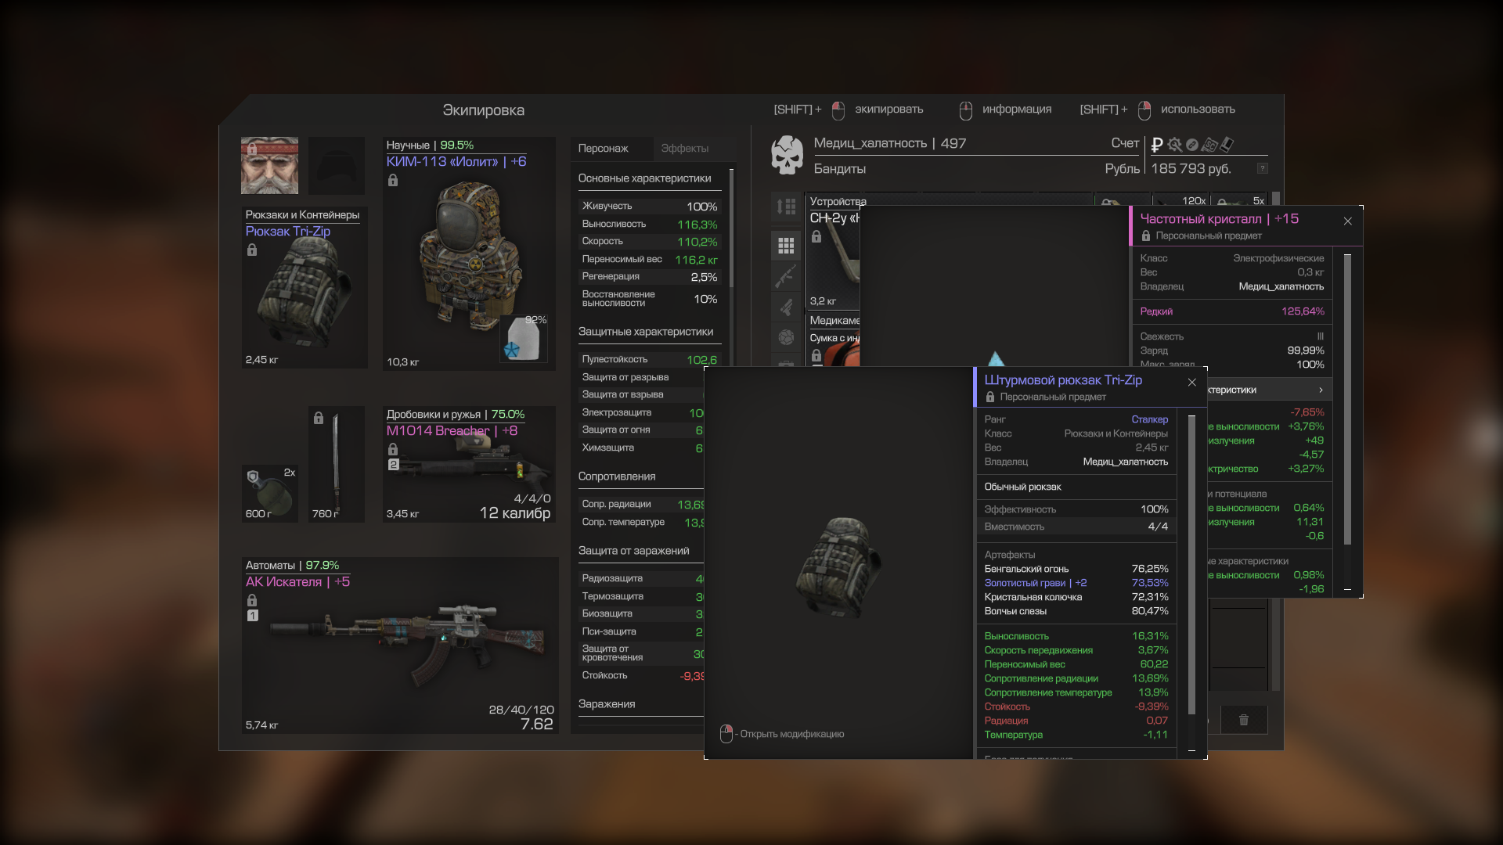Select the card currency icon
1503x845 pixels.
tap(1227, 144)
